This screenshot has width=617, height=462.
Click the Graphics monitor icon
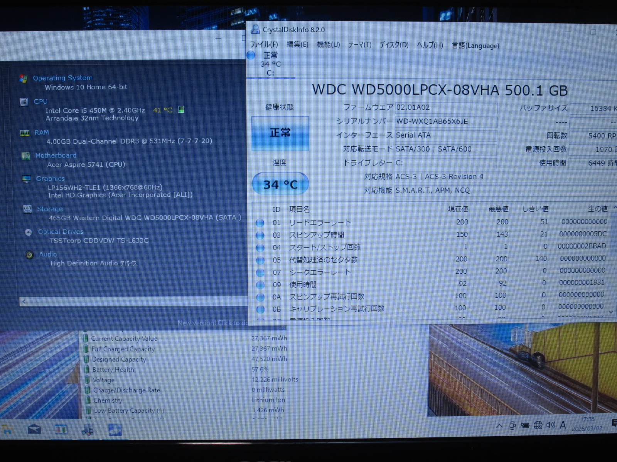[x=26, y=179]
